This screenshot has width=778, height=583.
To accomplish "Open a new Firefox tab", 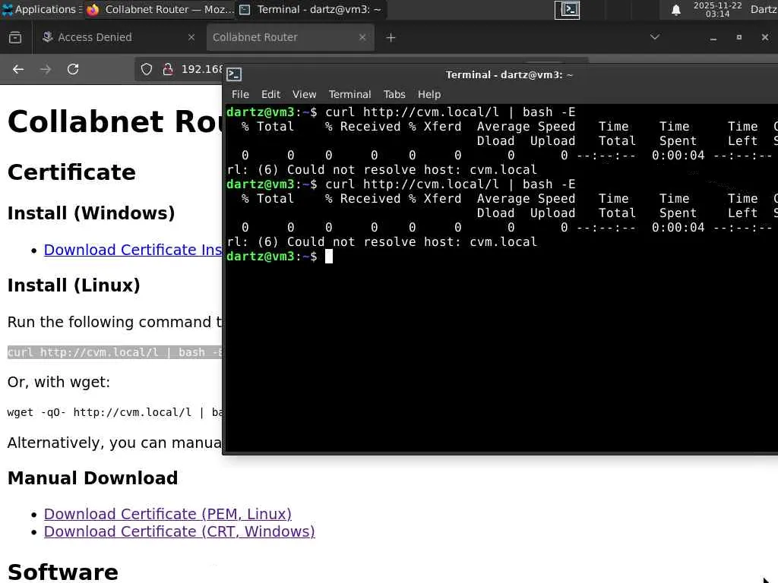I will 391,38.
